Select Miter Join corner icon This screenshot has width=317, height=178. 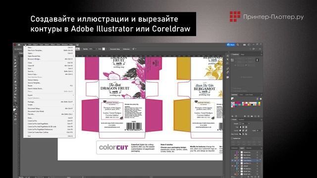point(240,131)
